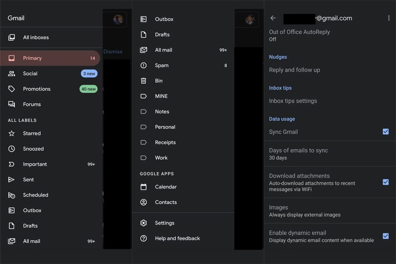Open Outbox in the first drawer
The width and height of the screenshot is (396, 264).
[51, 210]
